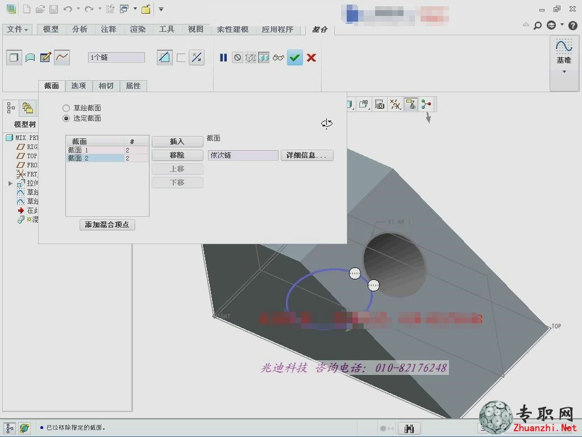Image resolution: width=582 pixels, height=437 pixels.
Task: Open the 模型 ribbon tab
Action: pos(51,29)
